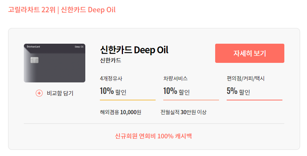Click the 해외겸용 10,000원 annual fee text
Viewport: 307px width, 156px height.
pos(120,112)
